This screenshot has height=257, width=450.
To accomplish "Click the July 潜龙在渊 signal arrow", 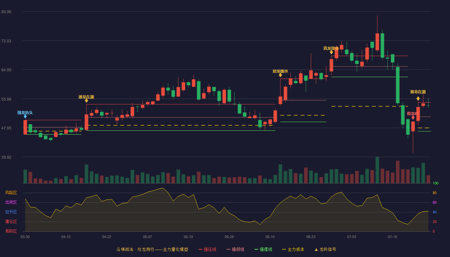I will tap(418, 99).
